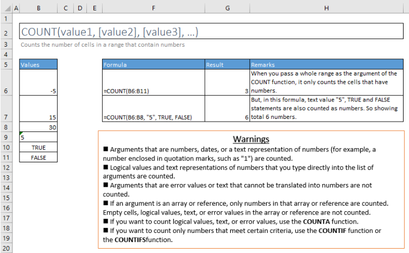The width and height of the screenshot is (409, 253).
Task: Click the 'Counts the number of cells' description
Action: [x=103, y=45]
